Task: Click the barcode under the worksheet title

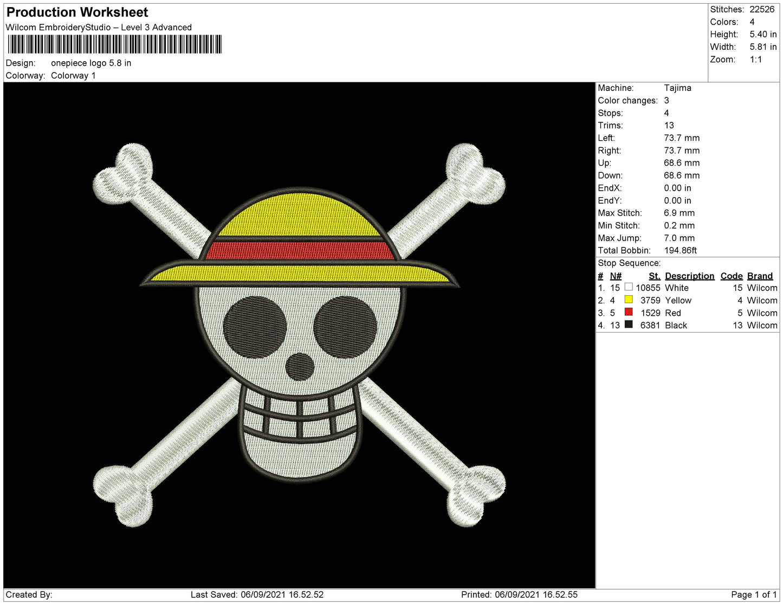Action: coord(114,44)
